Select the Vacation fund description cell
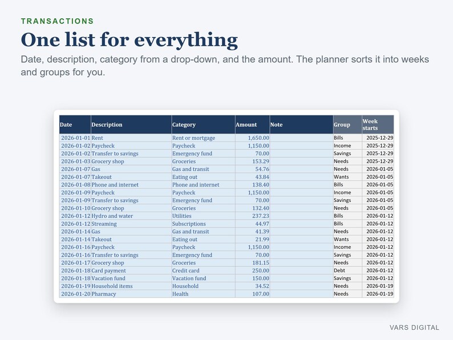This screenshot has width=453, height=340. point(131,278)
